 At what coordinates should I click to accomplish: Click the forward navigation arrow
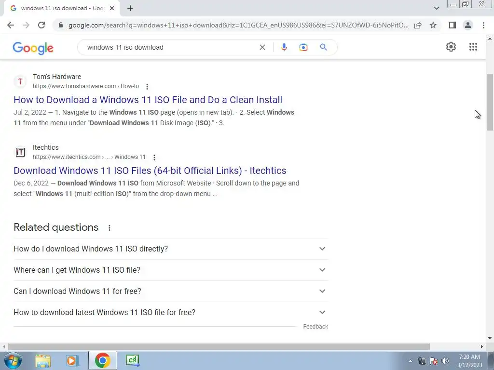[26, 25]
